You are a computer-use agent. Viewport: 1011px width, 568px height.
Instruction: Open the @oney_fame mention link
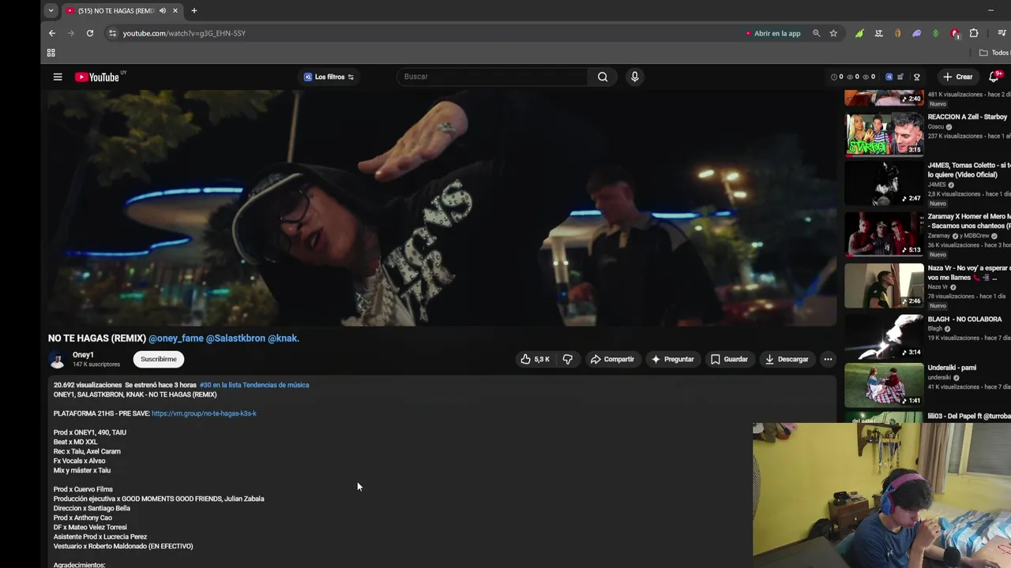click(176, 338)
